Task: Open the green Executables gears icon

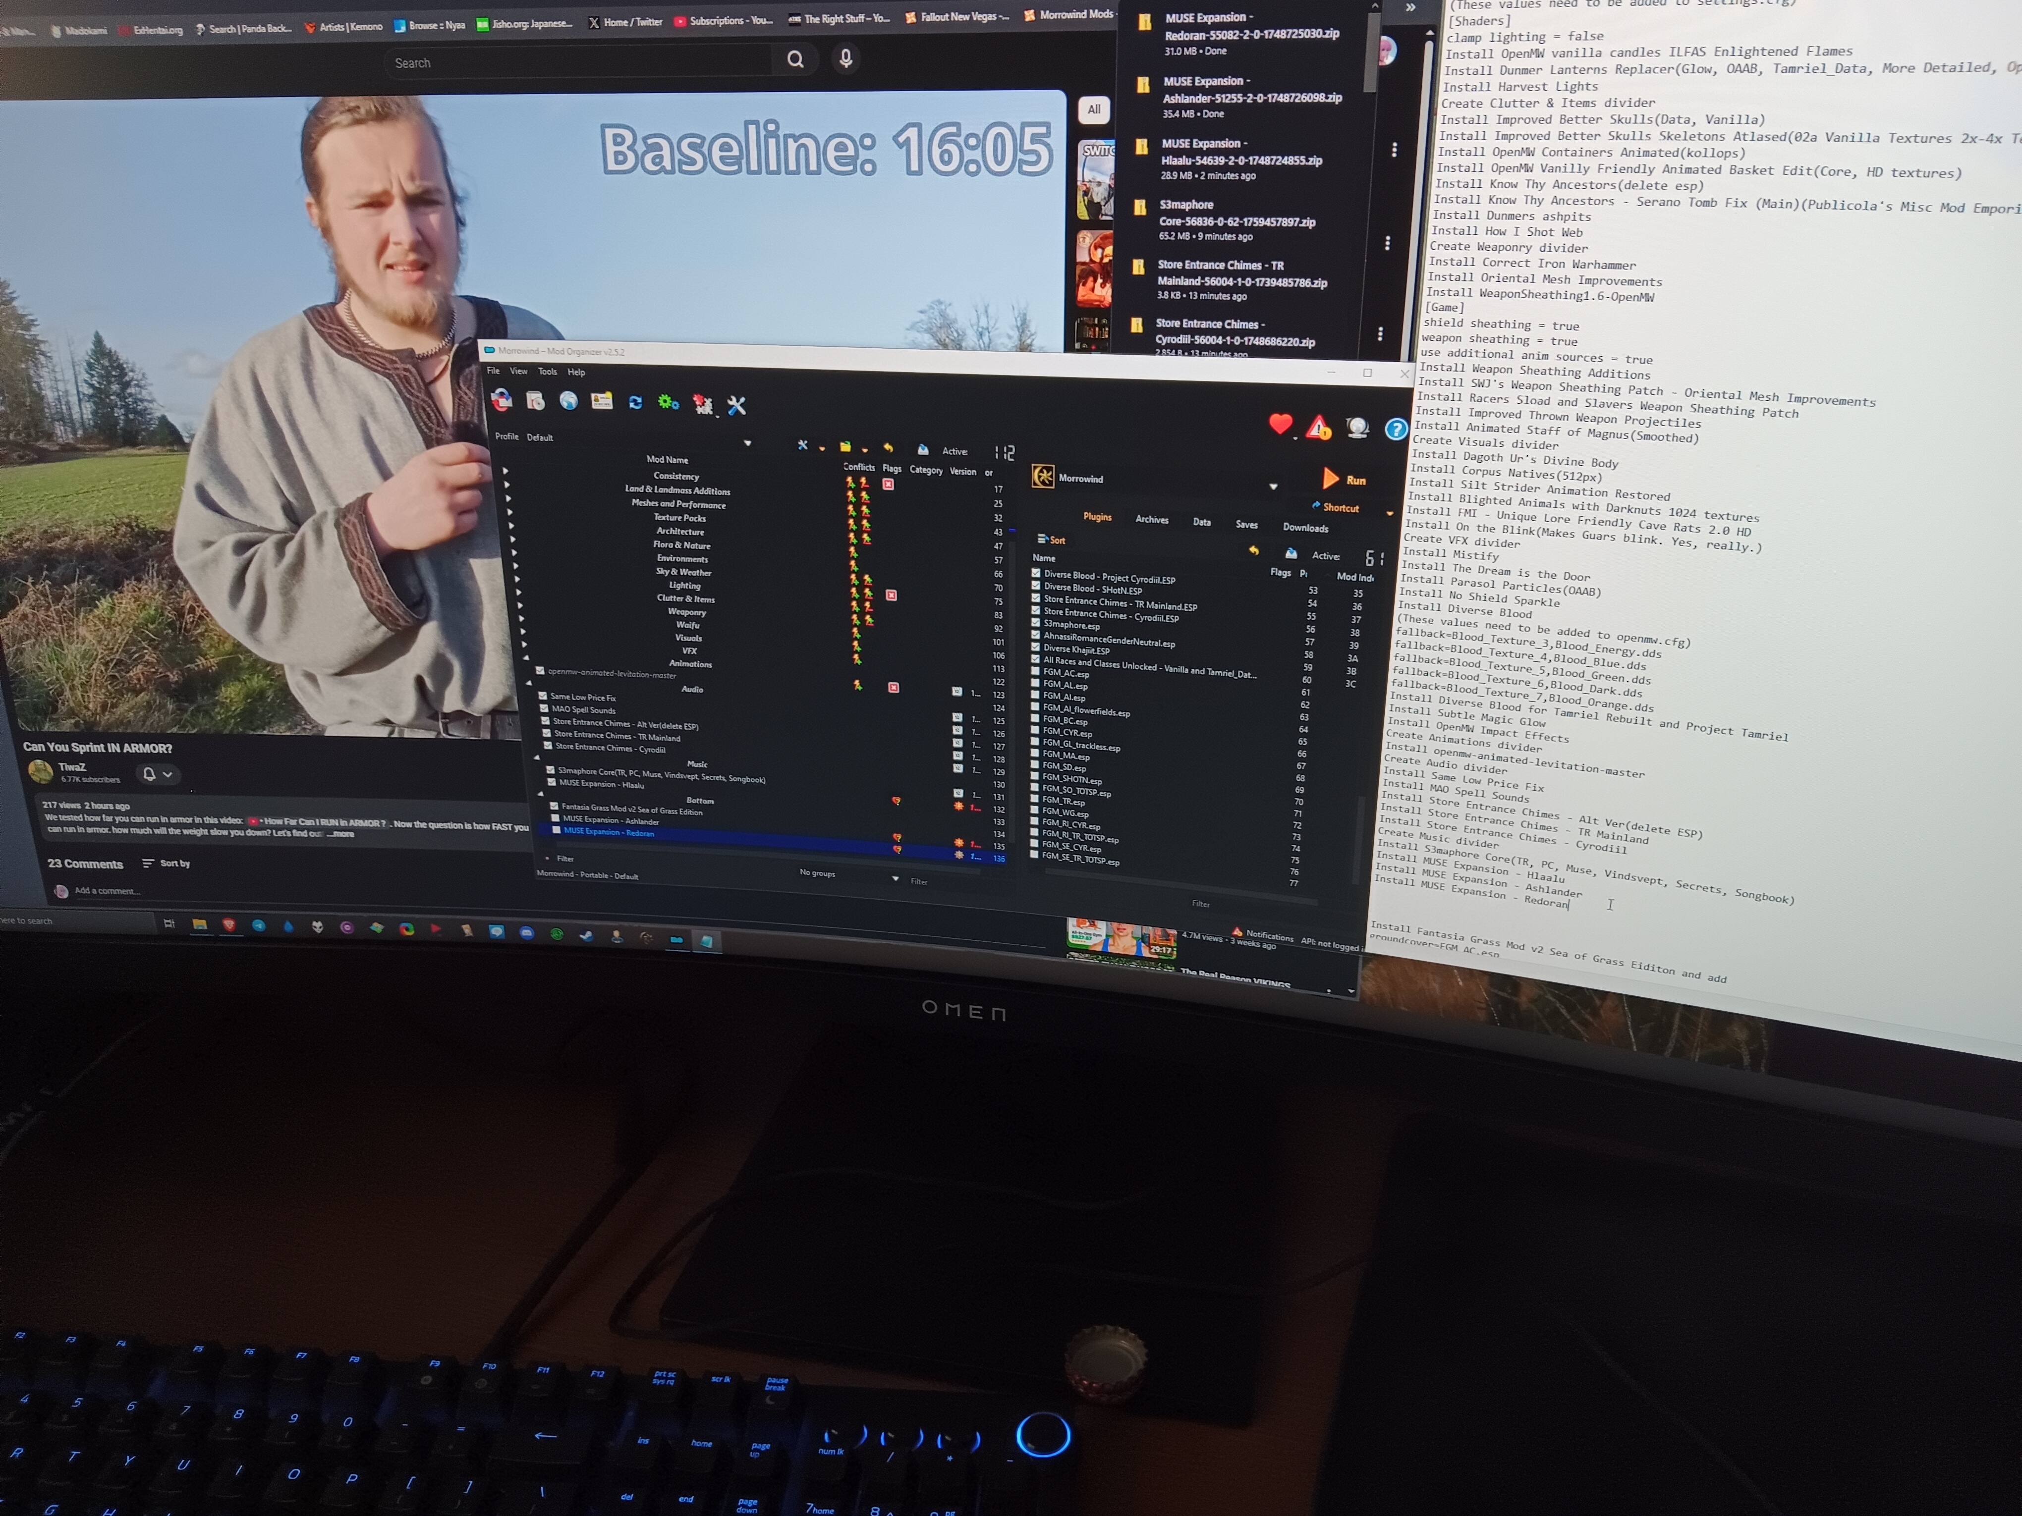Action: point(668,403)
